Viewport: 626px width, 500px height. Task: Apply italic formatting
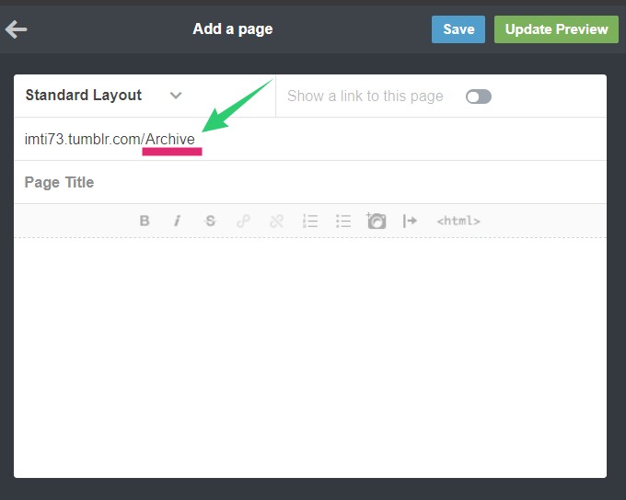(x=178, y=221)
